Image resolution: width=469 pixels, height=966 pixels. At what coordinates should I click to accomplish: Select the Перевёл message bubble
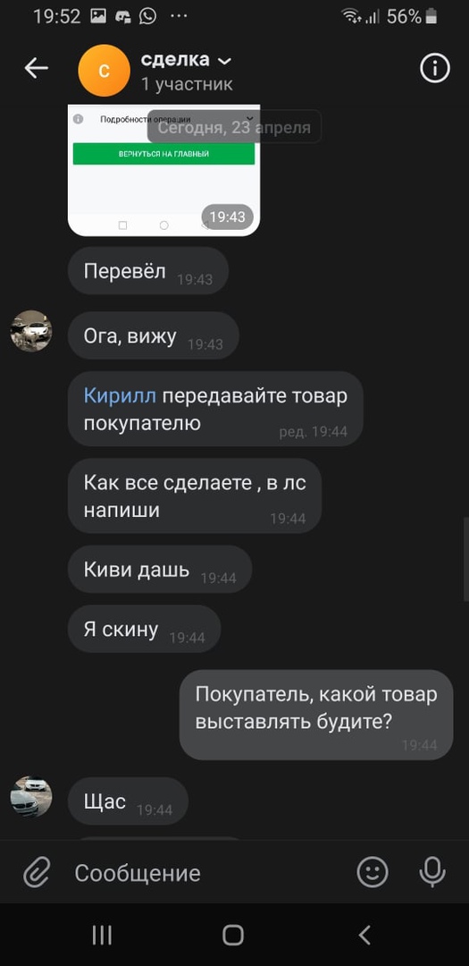click(x=148, y=271)
